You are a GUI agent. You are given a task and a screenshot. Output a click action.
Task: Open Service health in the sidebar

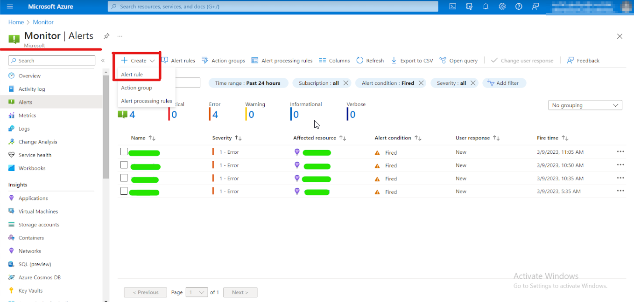(x=35, y=155)
